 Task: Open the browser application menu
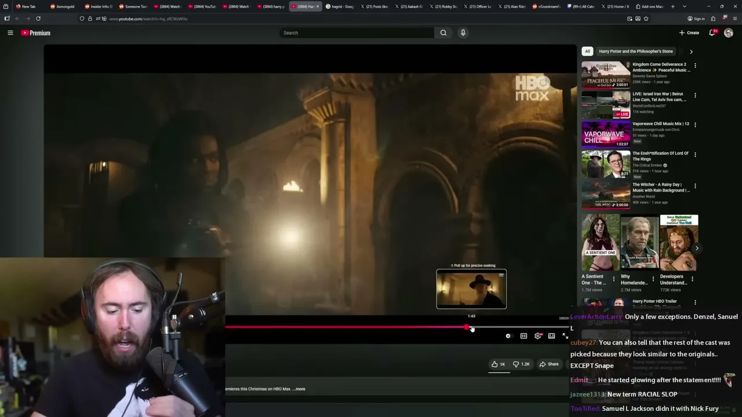pyautogui.click(x=734, y=19)
